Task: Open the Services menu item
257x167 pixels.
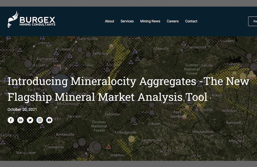Action: click(127, 21)
